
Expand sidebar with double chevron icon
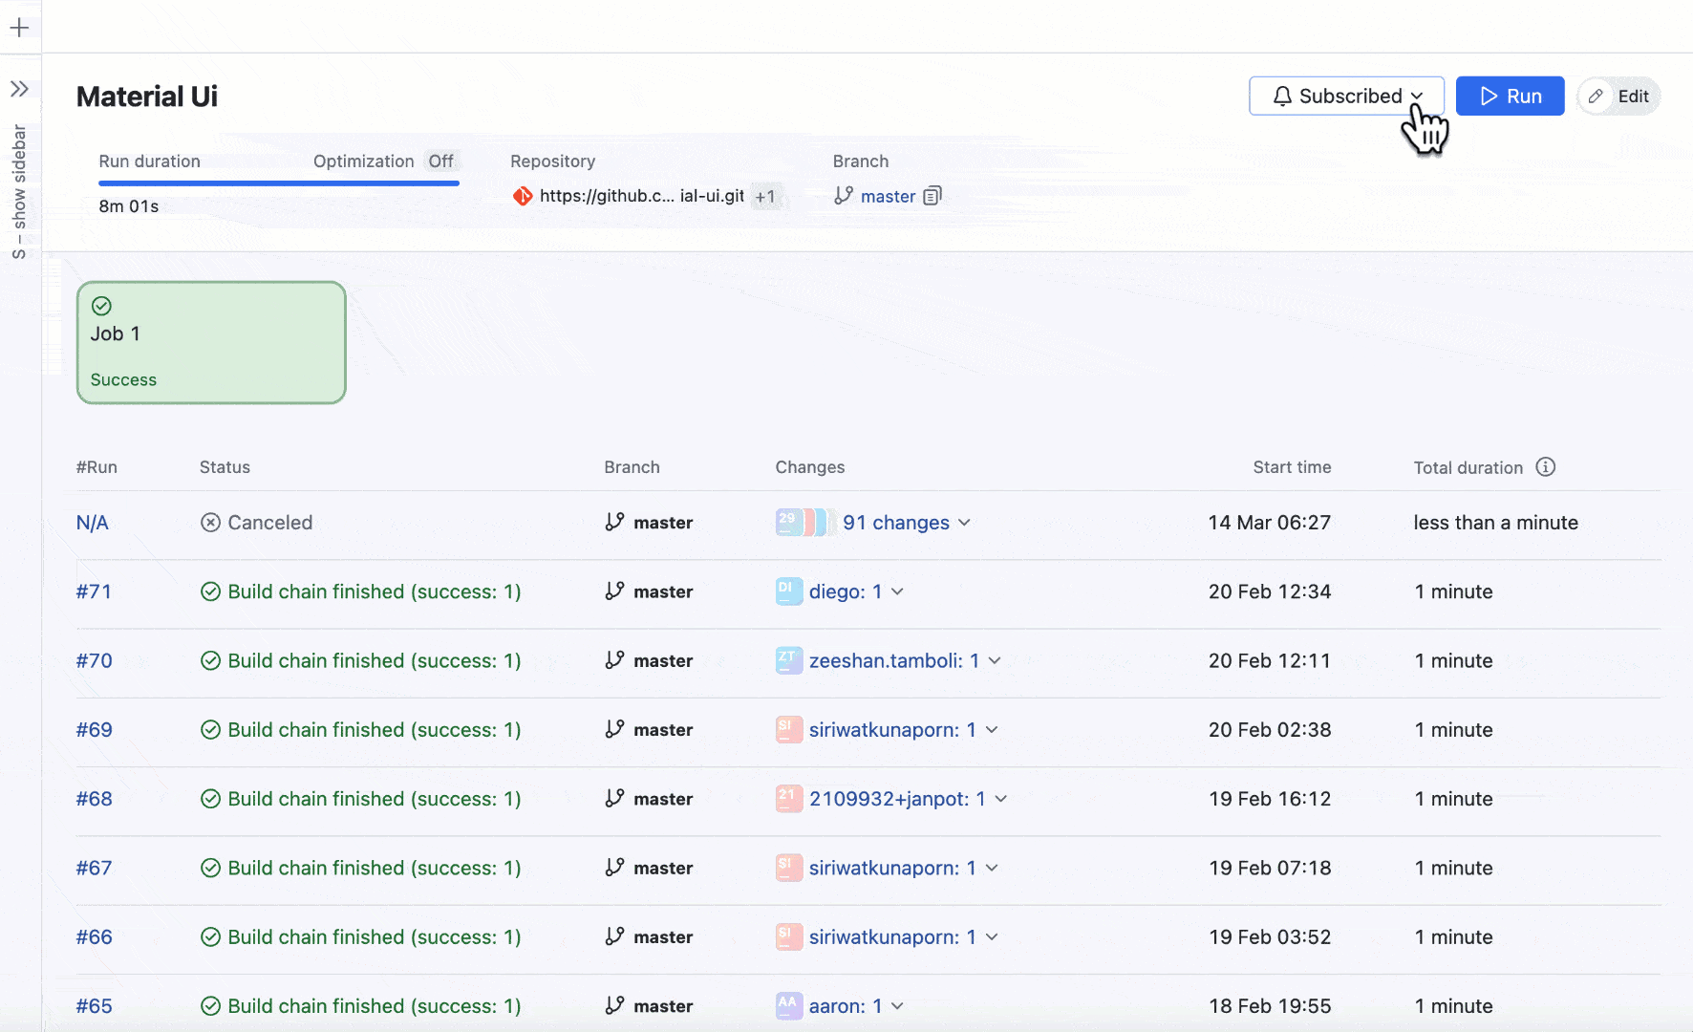click(x=19, y=89)
